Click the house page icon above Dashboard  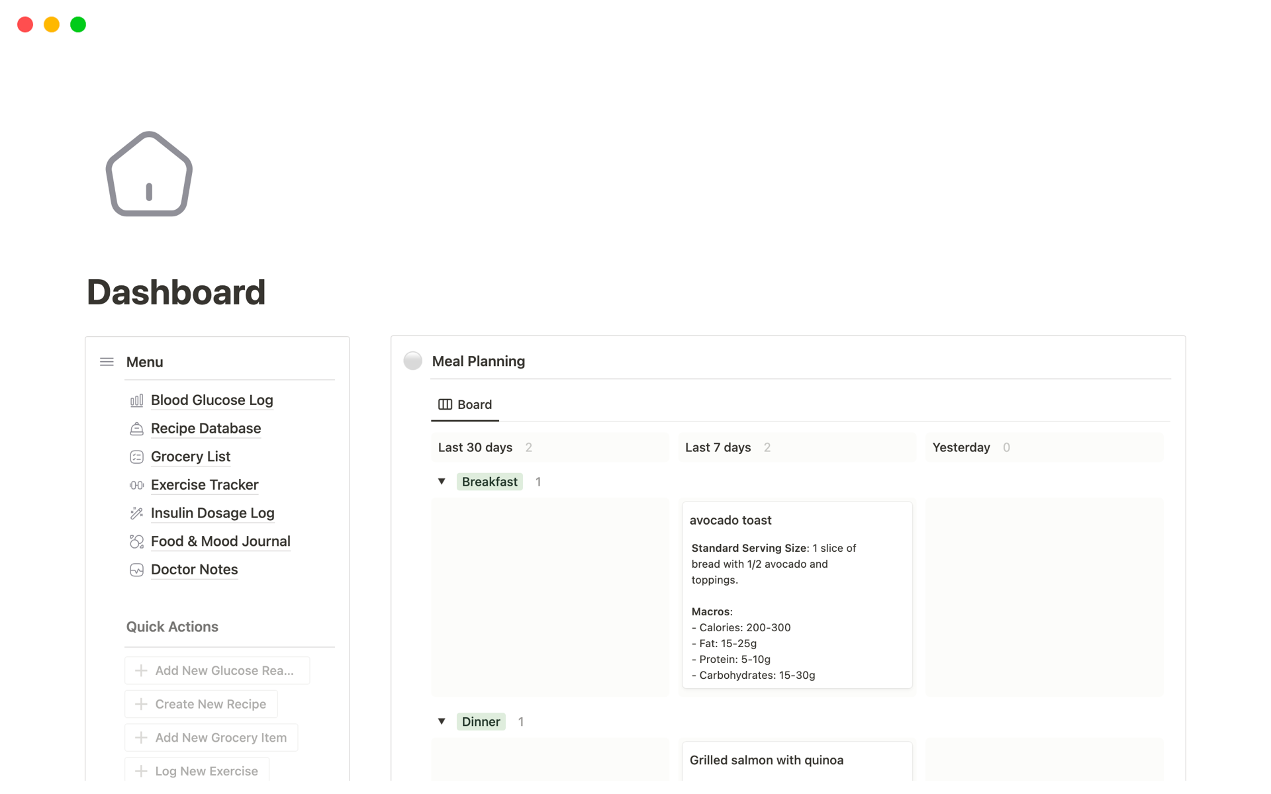pos(149,175)
